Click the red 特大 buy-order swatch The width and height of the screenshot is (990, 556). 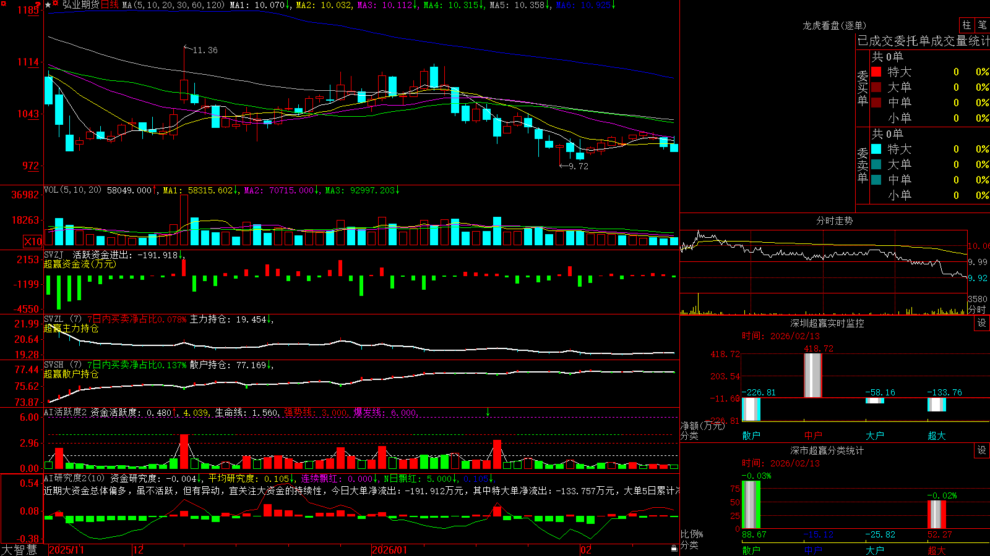(876, 72)
